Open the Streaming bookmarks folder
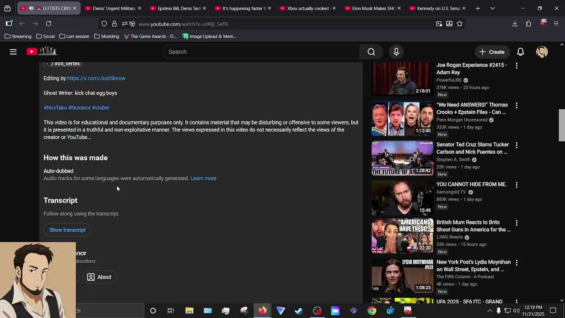 click(18, 36)
